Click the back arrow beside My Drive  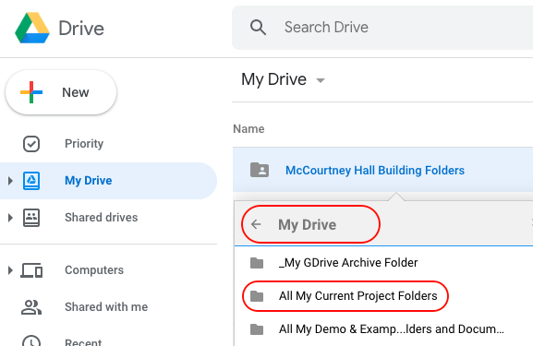(256, 224)
